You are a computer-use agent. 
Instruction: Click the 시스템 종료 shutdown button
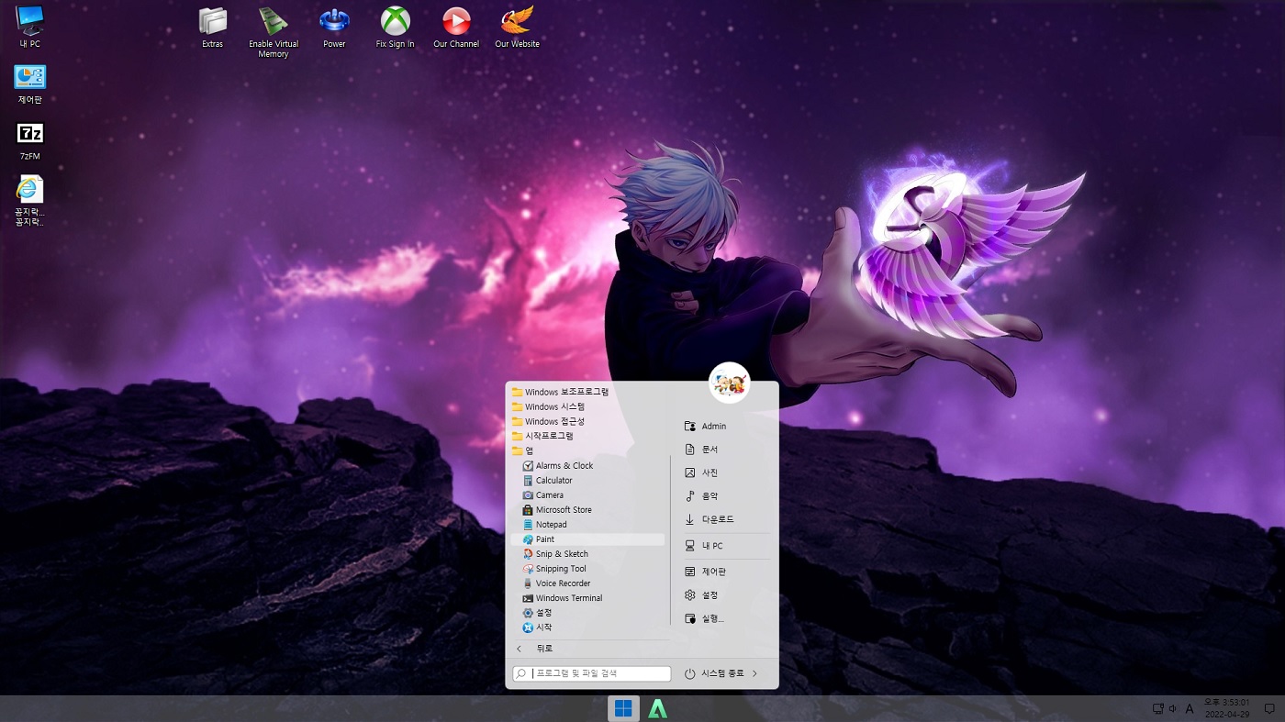click(714, 673)
